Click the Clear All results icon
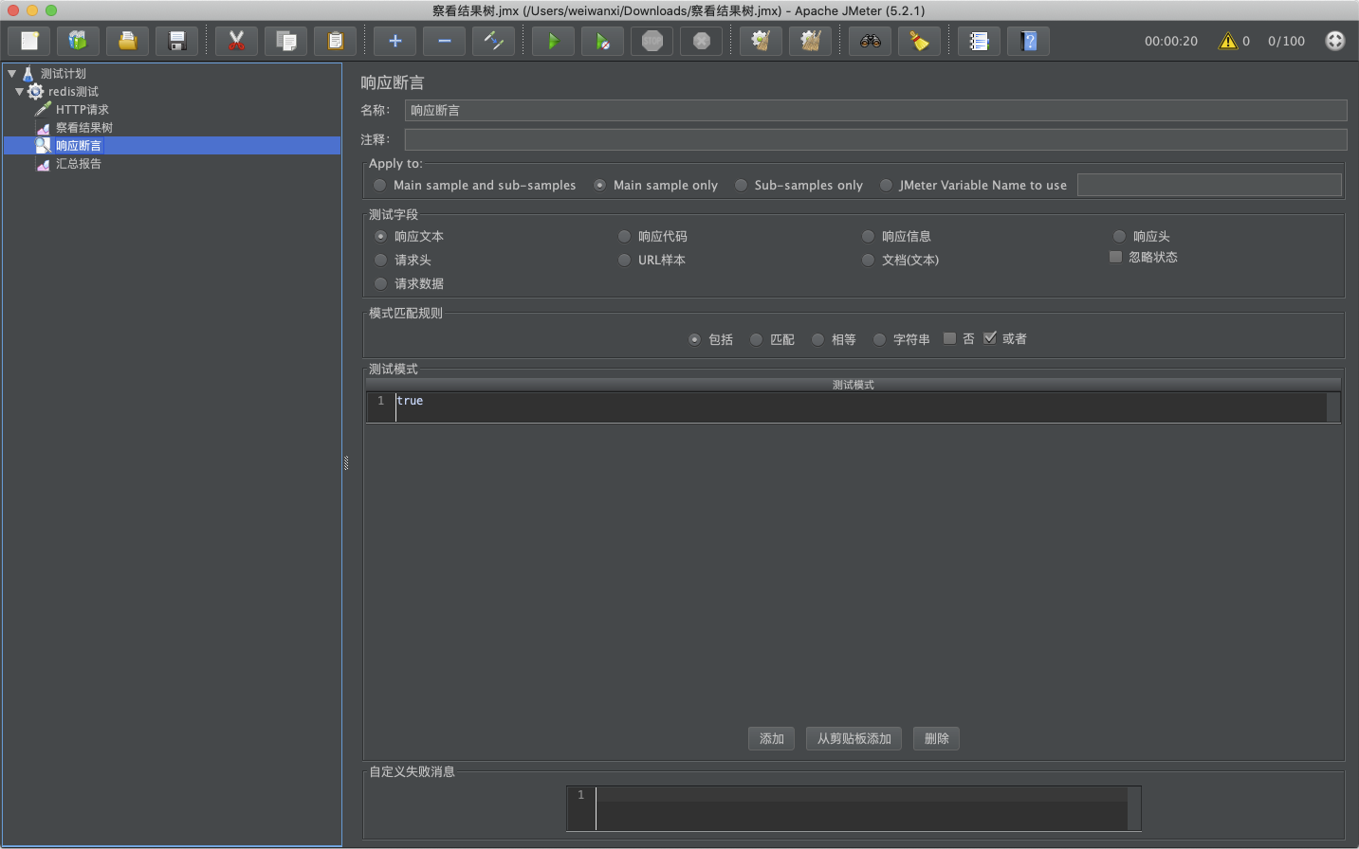The image size is (1359, 849). point(811,41)
